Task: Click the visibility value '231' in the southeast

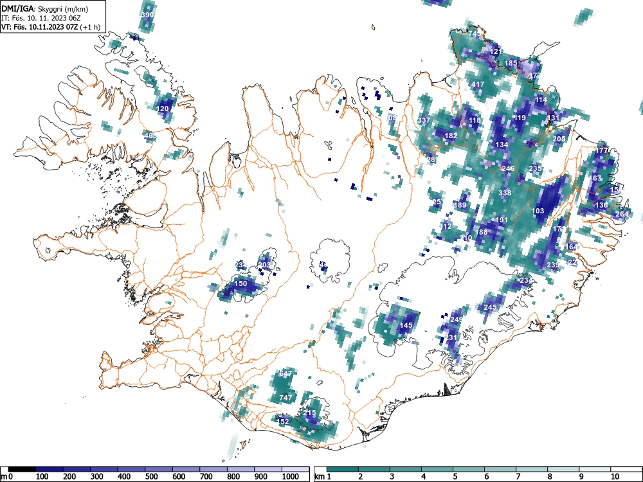Action: tap(451, 338)
